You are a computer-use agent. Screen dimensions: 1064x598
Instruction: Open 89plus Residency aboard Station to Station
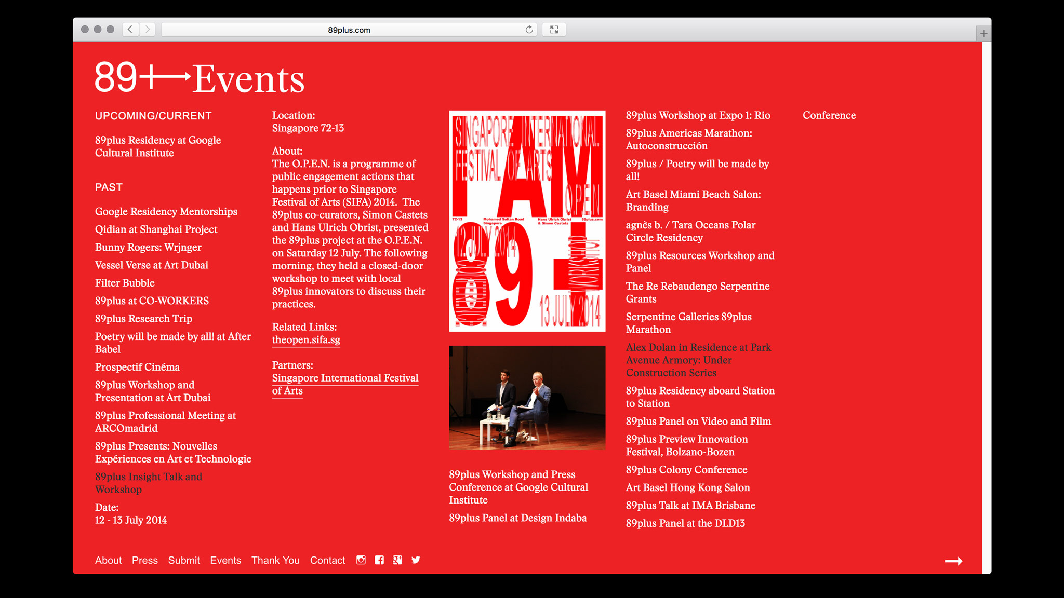pyautogui.click(x=700, y=397)
